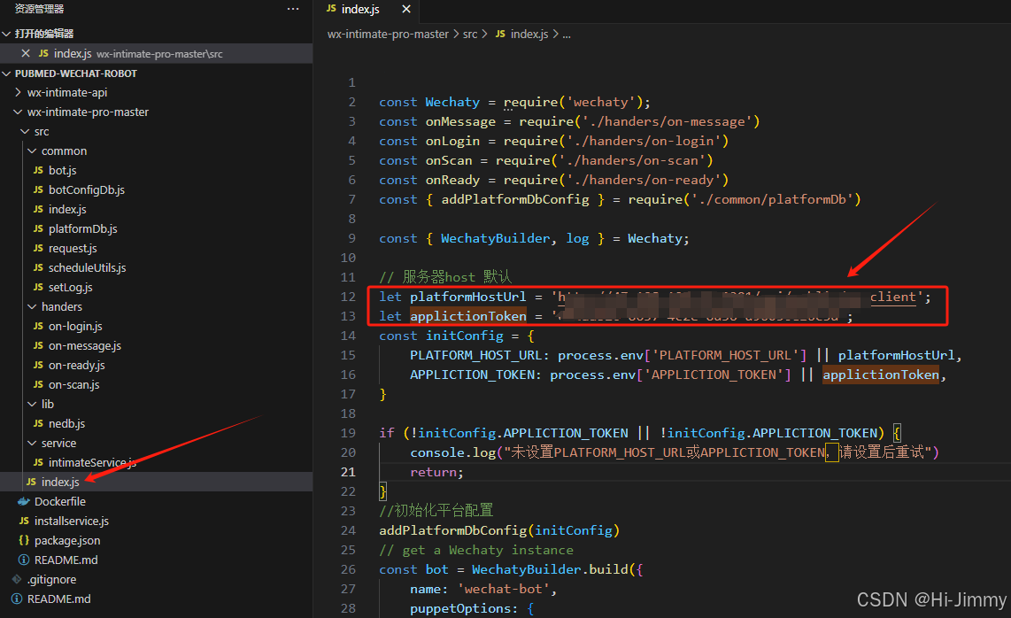Click 'wechat-bot' string on line 27
Viewport: 1011px width, 618px height.
click(503, 589)
